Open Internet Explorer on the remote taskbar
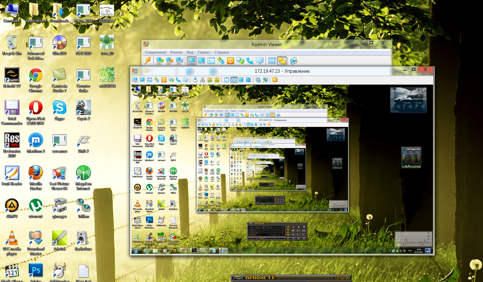Image resolution: width=483 pixels, height=282 pixels. (x=146, y=251)
